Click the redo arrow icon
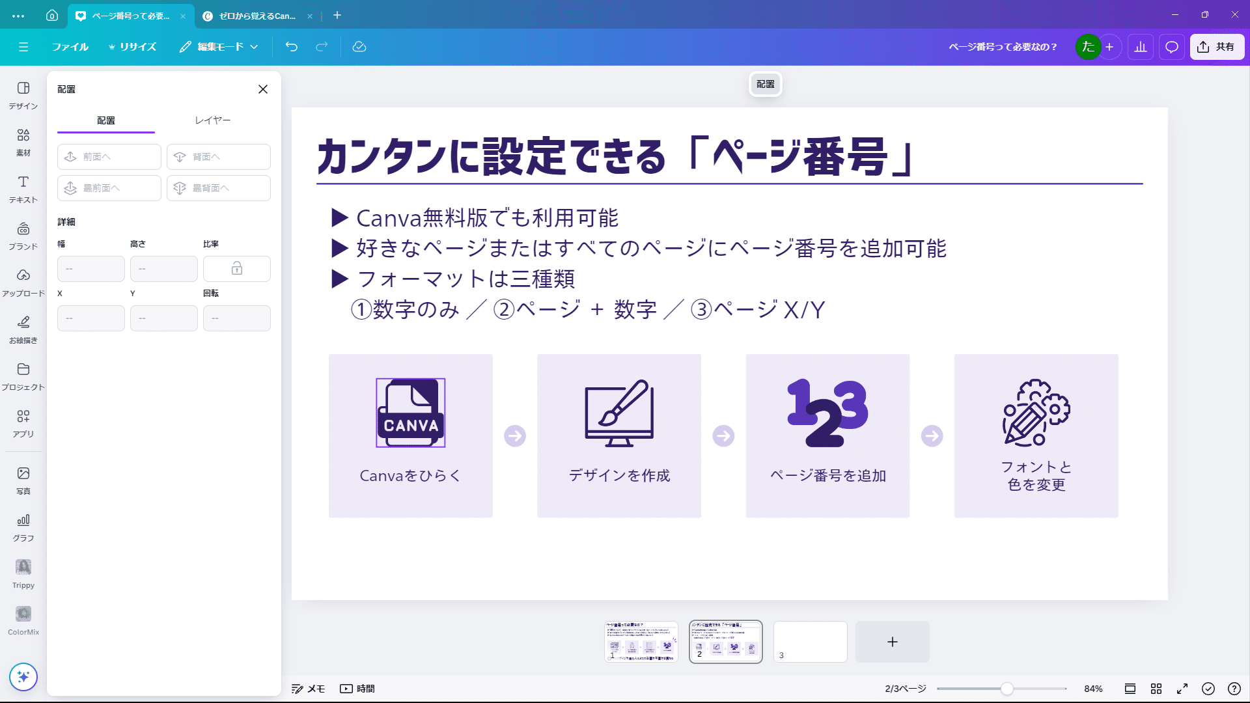The image size is (1250, 703). coord(322,47)
